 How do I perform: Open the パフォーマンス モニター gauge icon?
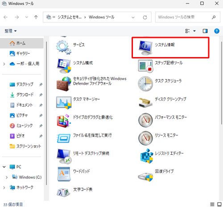click(x=145, y=120)
